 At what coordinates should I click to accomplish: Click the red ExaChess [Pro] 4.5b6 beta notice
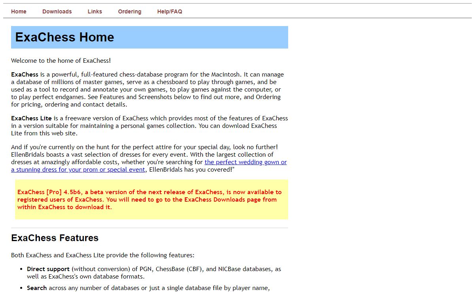point(150,200)
